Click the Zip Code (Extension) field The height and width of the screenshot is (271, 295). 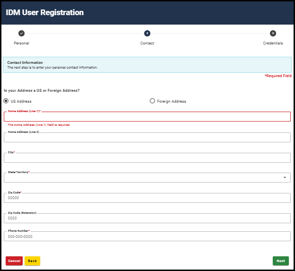click(x=147, y=219)
